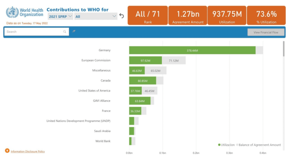Screen dimensions: 288x159
Task: Click the Contributions to WHO for title
Action: [x=77, y=10]
